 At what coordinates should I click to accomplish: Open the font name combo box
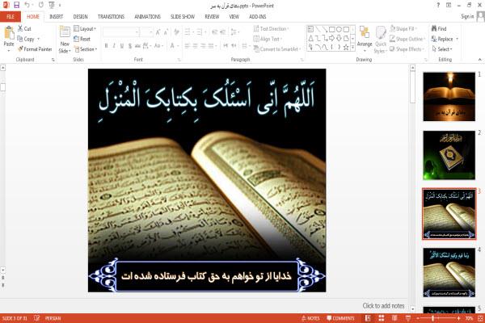point(120,31)
